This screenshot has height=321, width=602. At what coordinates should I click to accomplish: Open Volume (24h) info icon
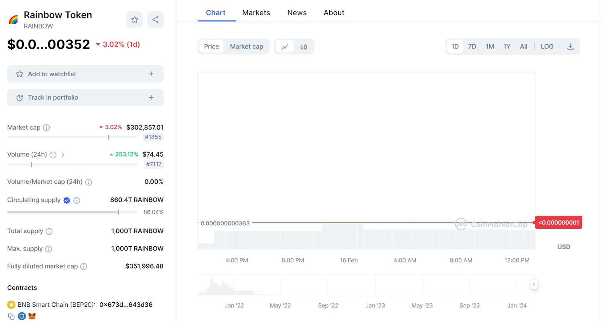point(53,155)
